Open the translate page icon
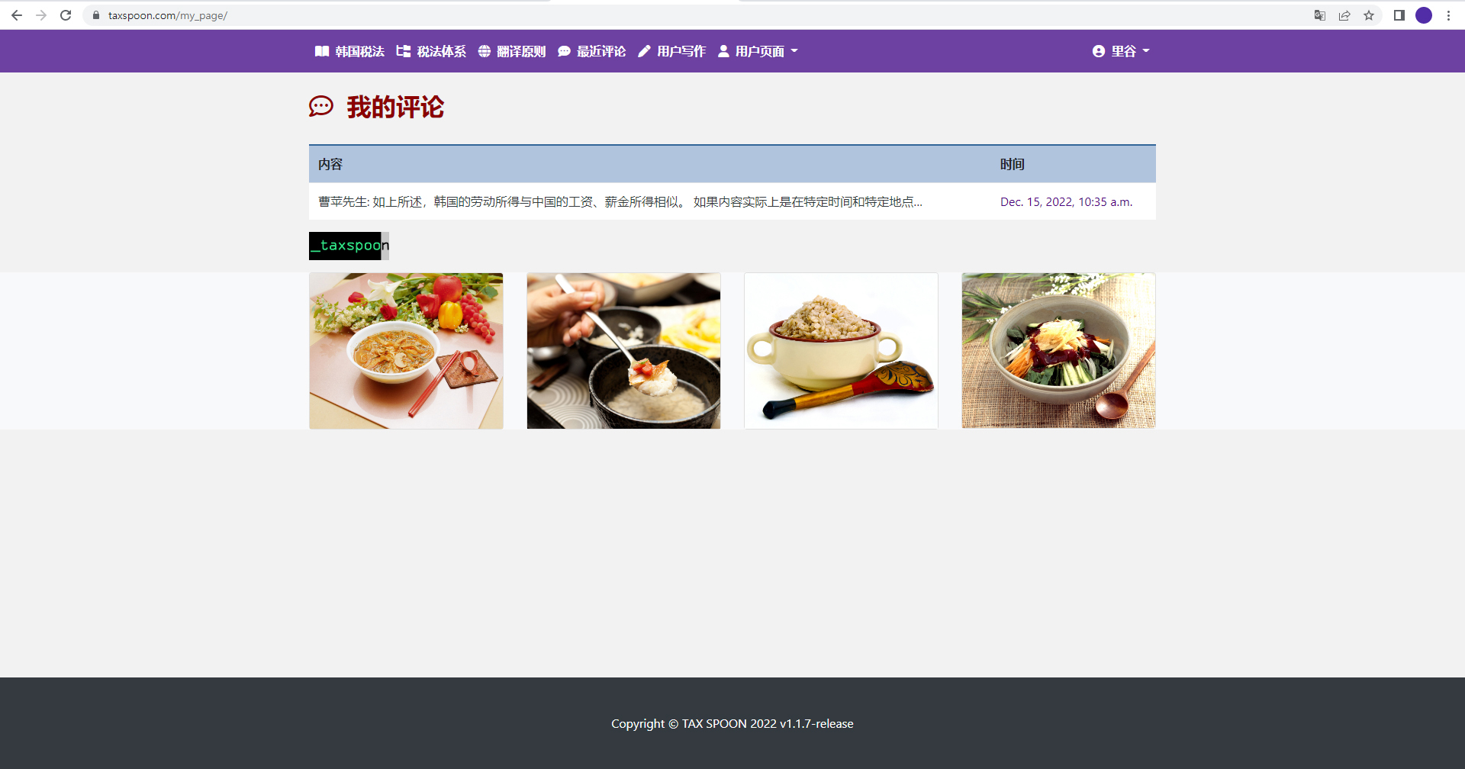 1320,15
